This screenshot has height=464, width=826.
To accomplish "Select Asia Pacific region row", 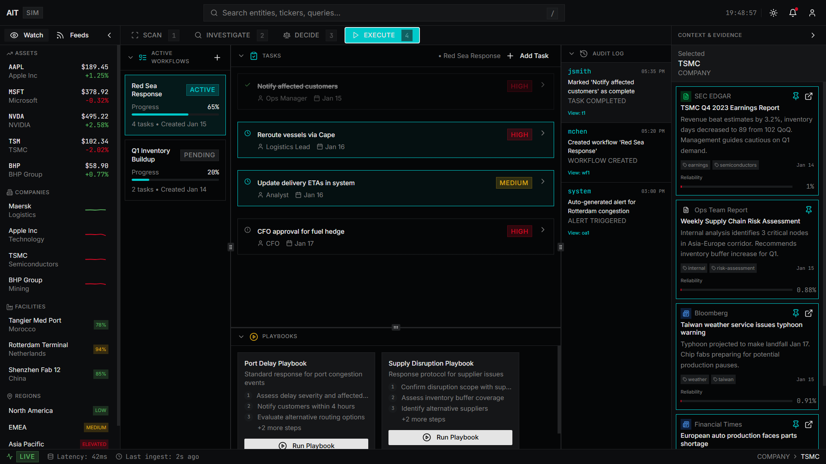I will [59, 444].
